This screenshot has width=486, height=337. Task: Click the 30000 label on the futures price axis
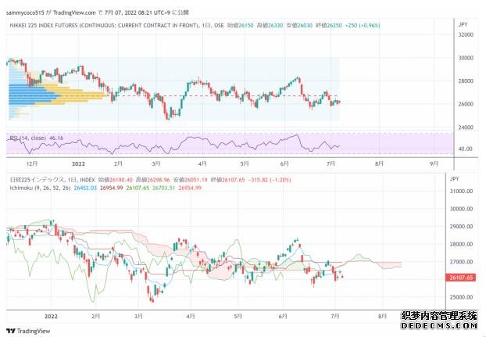point(466,58)
